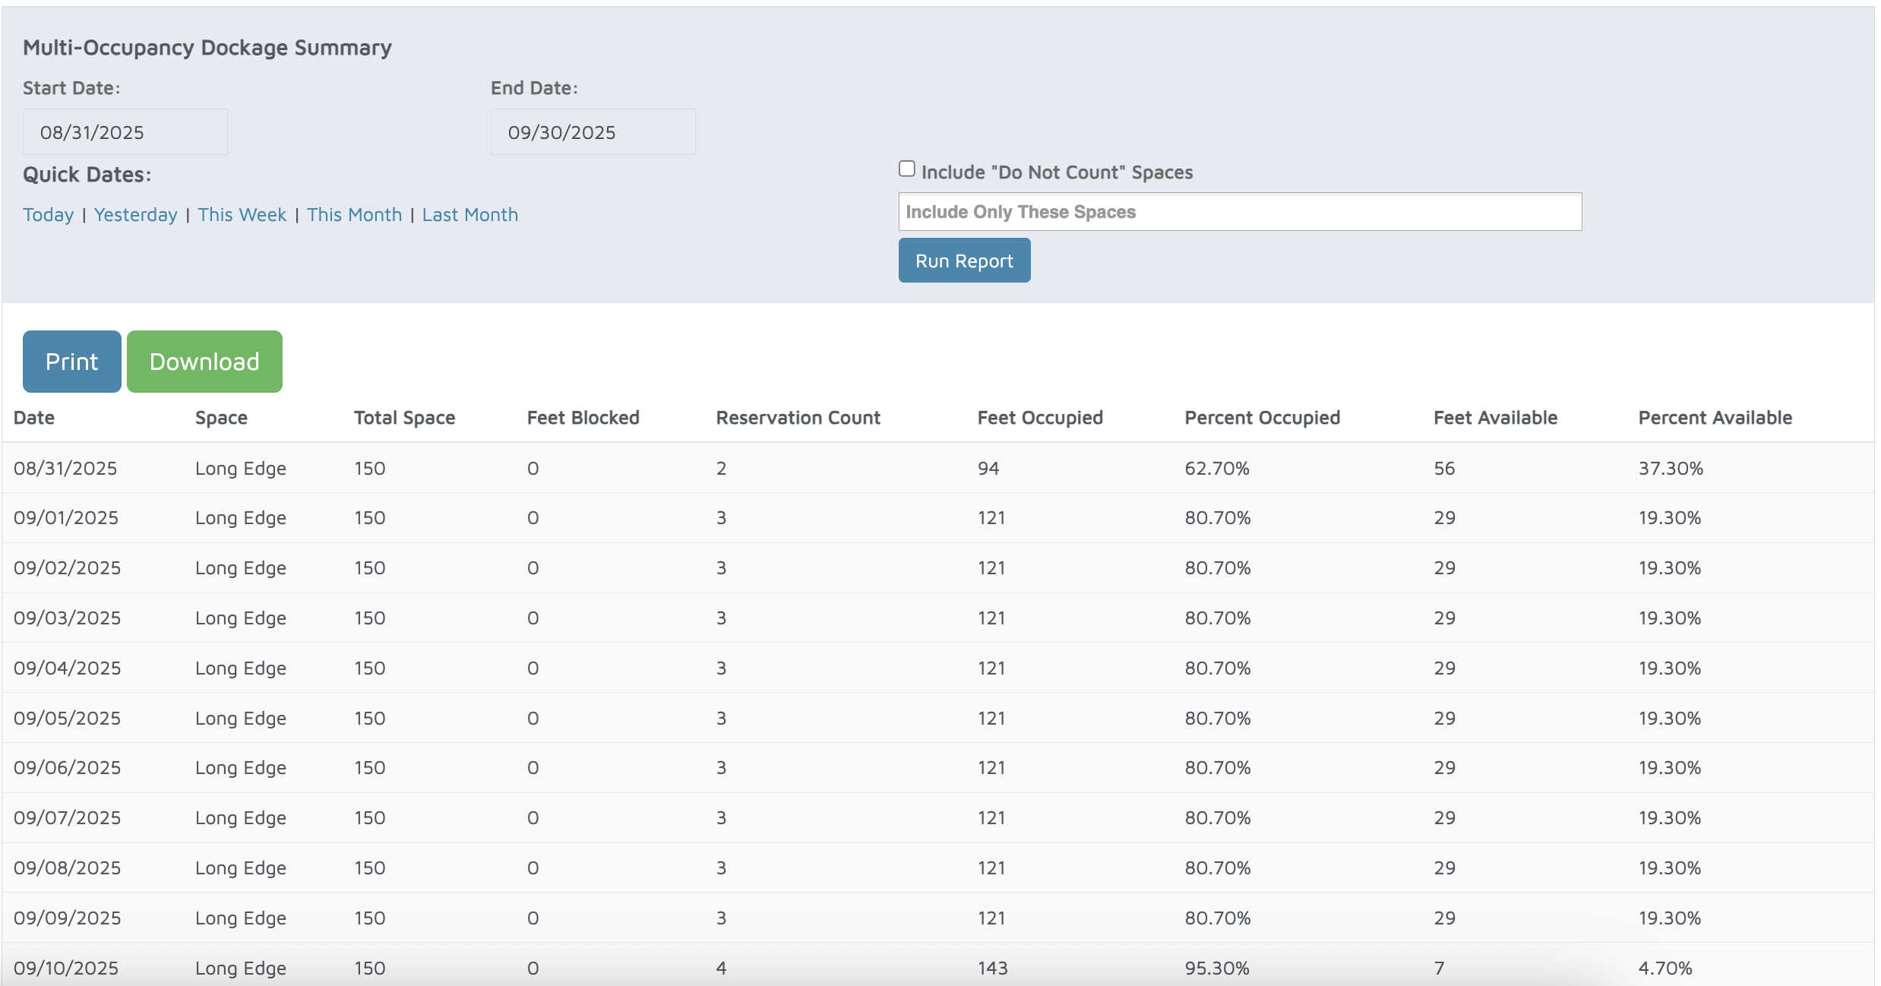Viewport: 1881px width, 986px height.
Task: Click the Date column header
Action: [34, 418]
